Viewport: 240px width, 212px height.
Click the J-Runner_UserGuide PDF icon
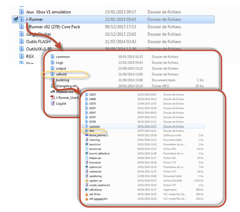coord(53,98)
